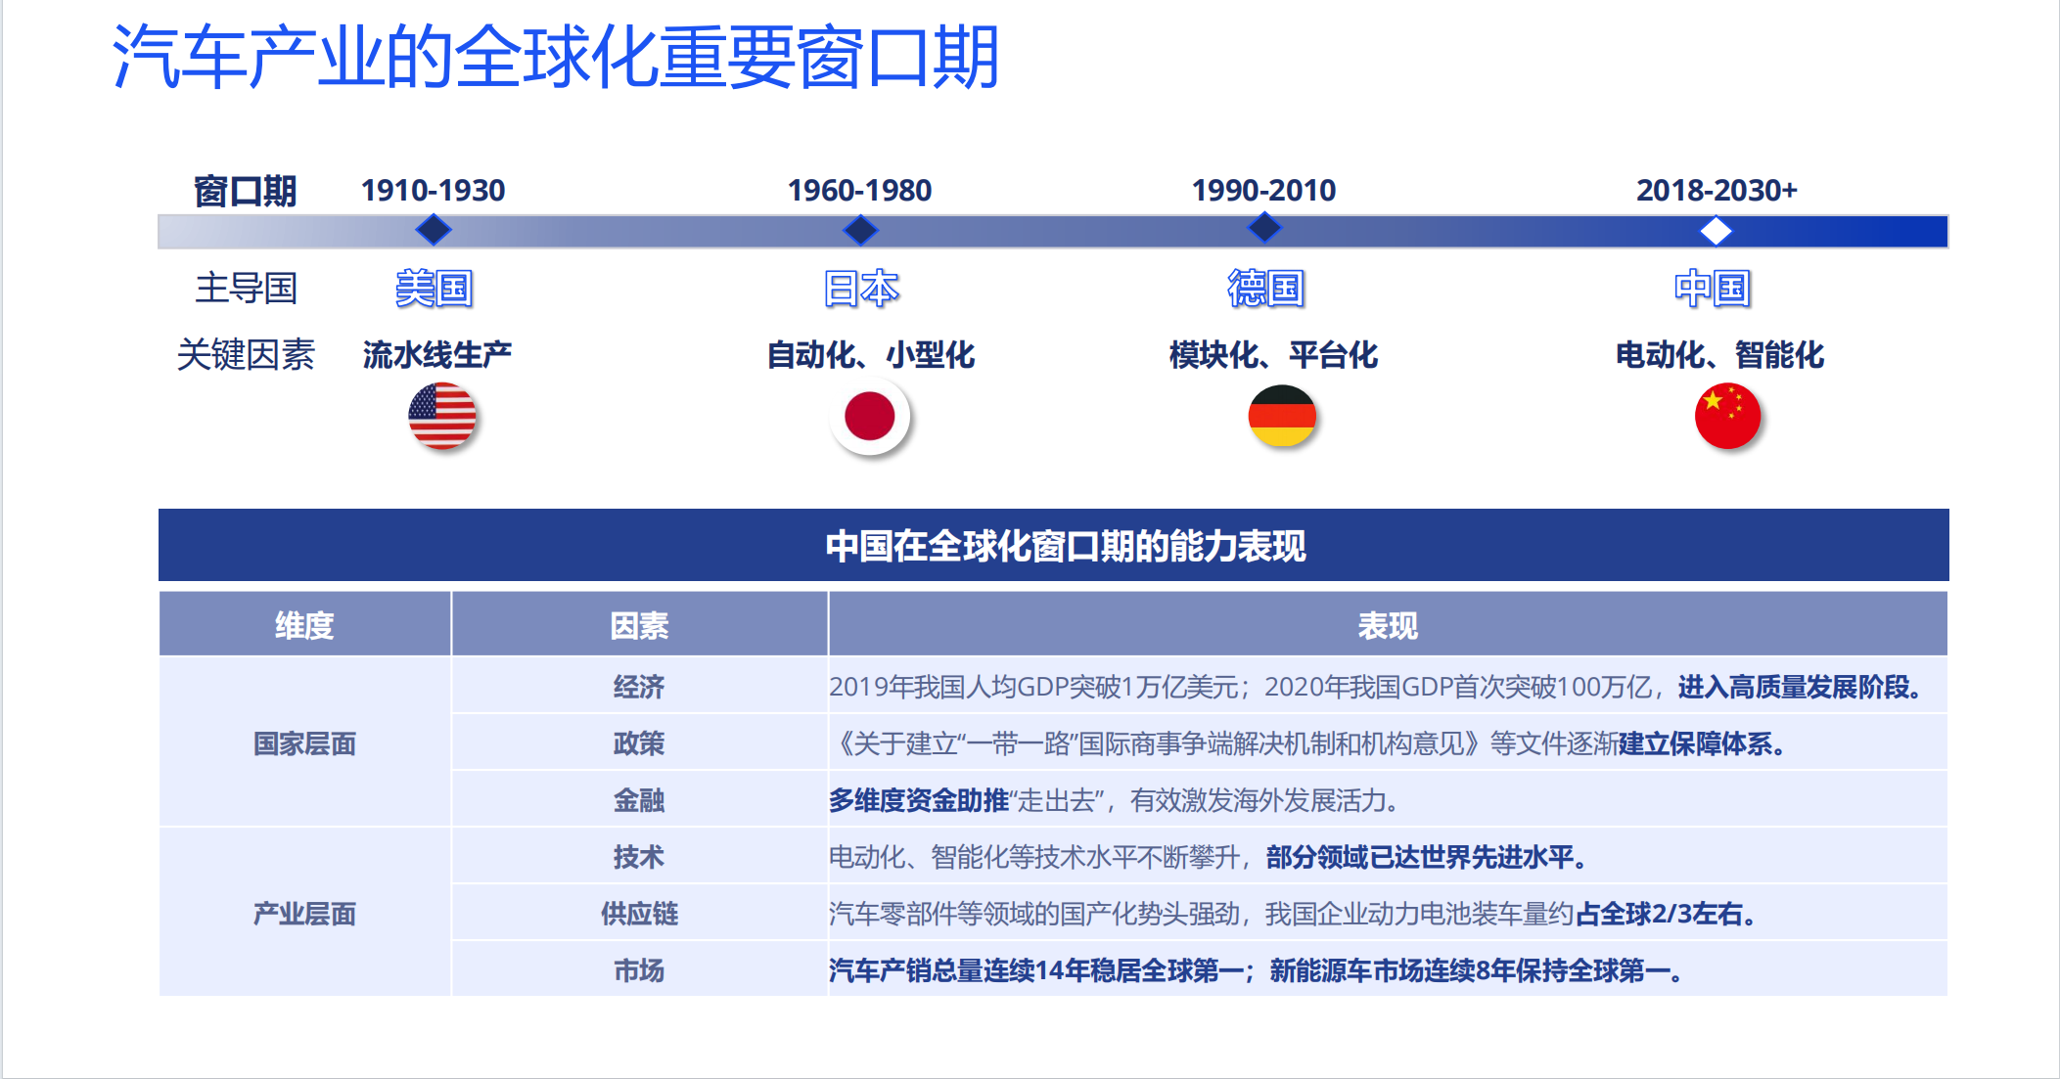Click the 表现 column header

1387,625
